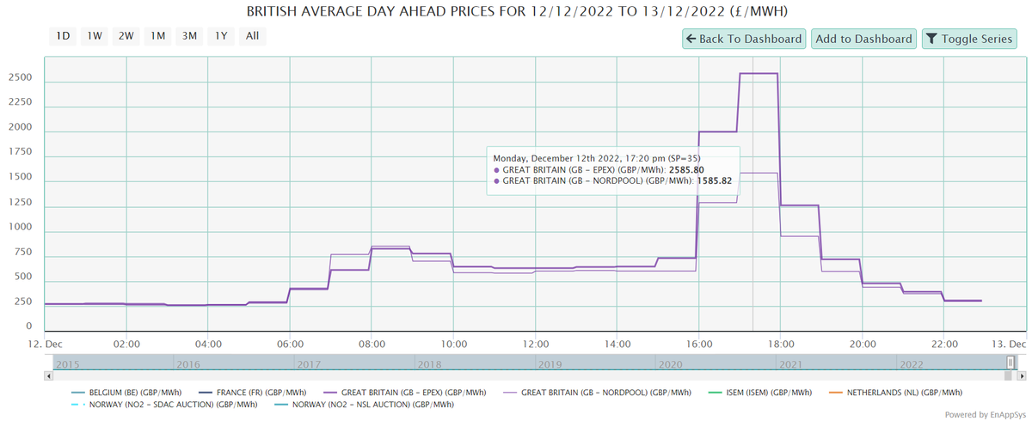The width and height of the screenshot is (1032, 421).
Task: Click the chart title text
Action: [x=517, y=12]
